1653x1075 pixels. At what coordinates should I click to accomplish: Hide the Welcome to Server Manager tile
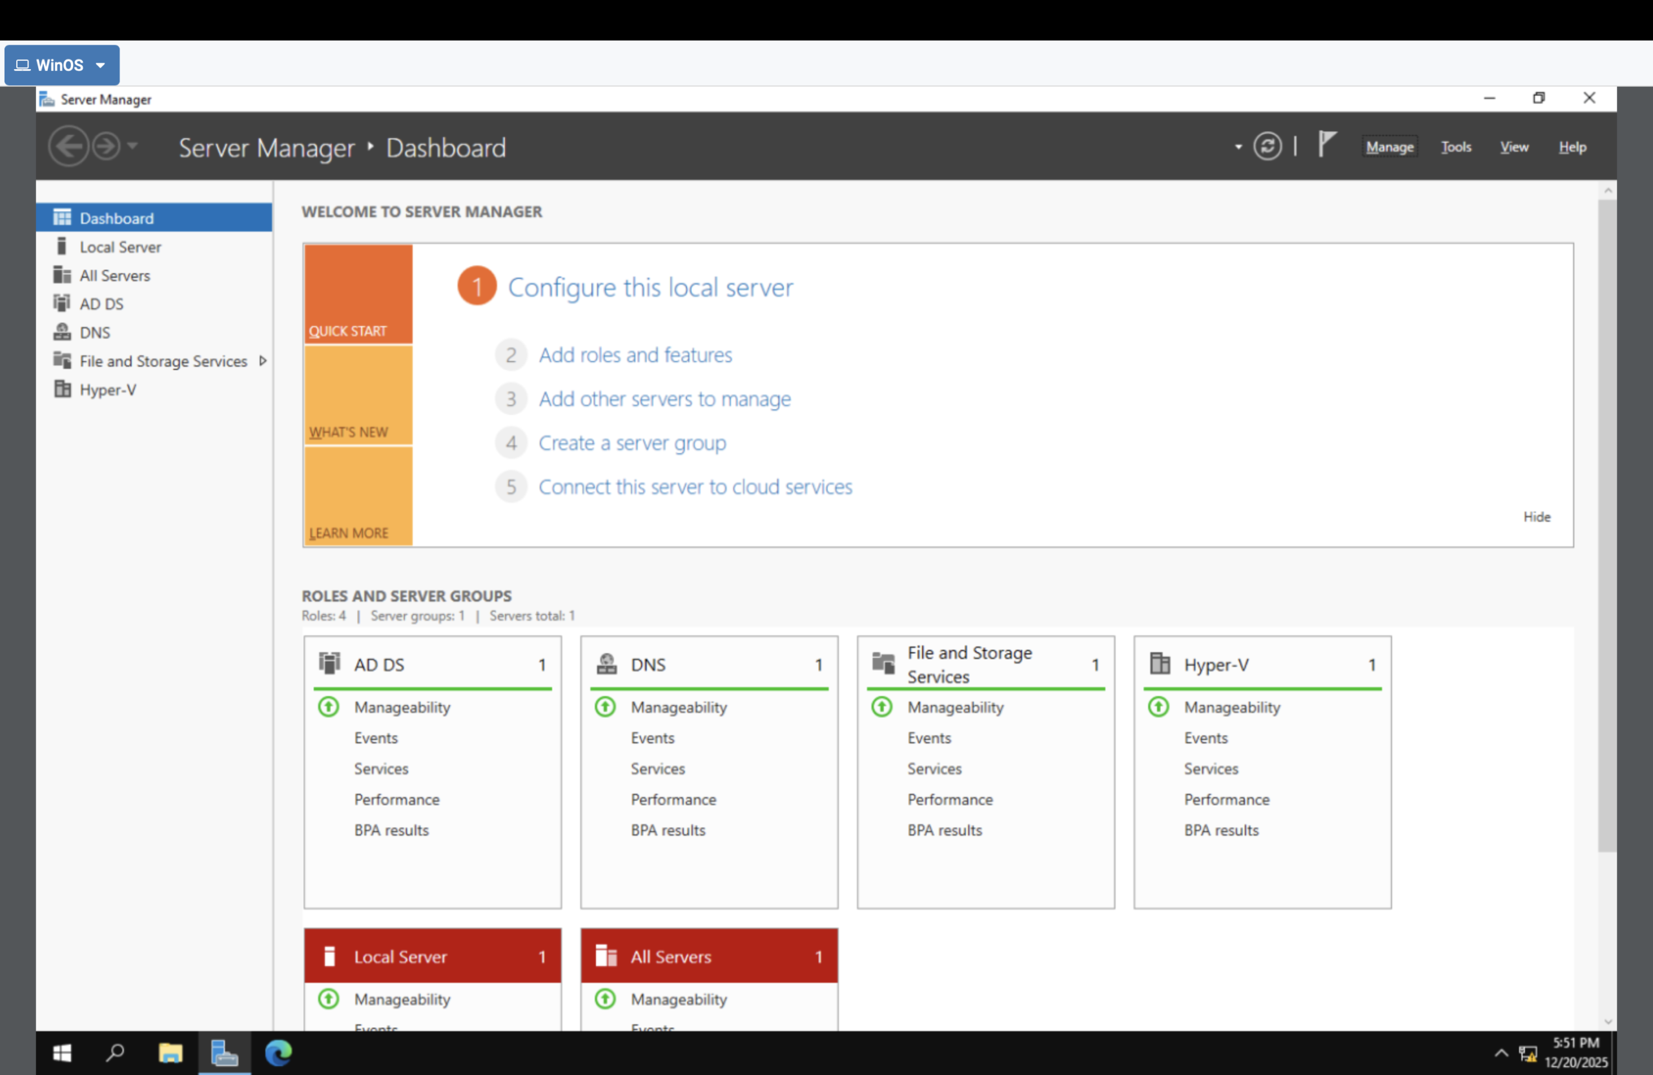[x=1536, y=516]
